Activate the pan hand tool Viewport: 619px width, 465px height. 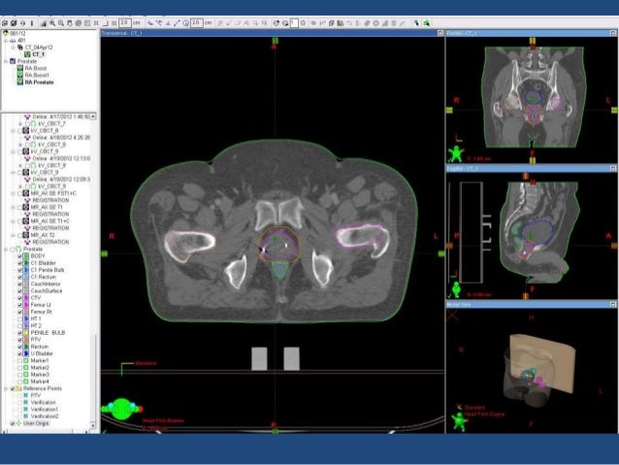point(70,23)
